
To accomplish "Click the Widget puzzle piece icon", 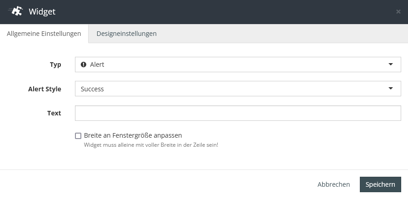I will click(x=15, y=11).
